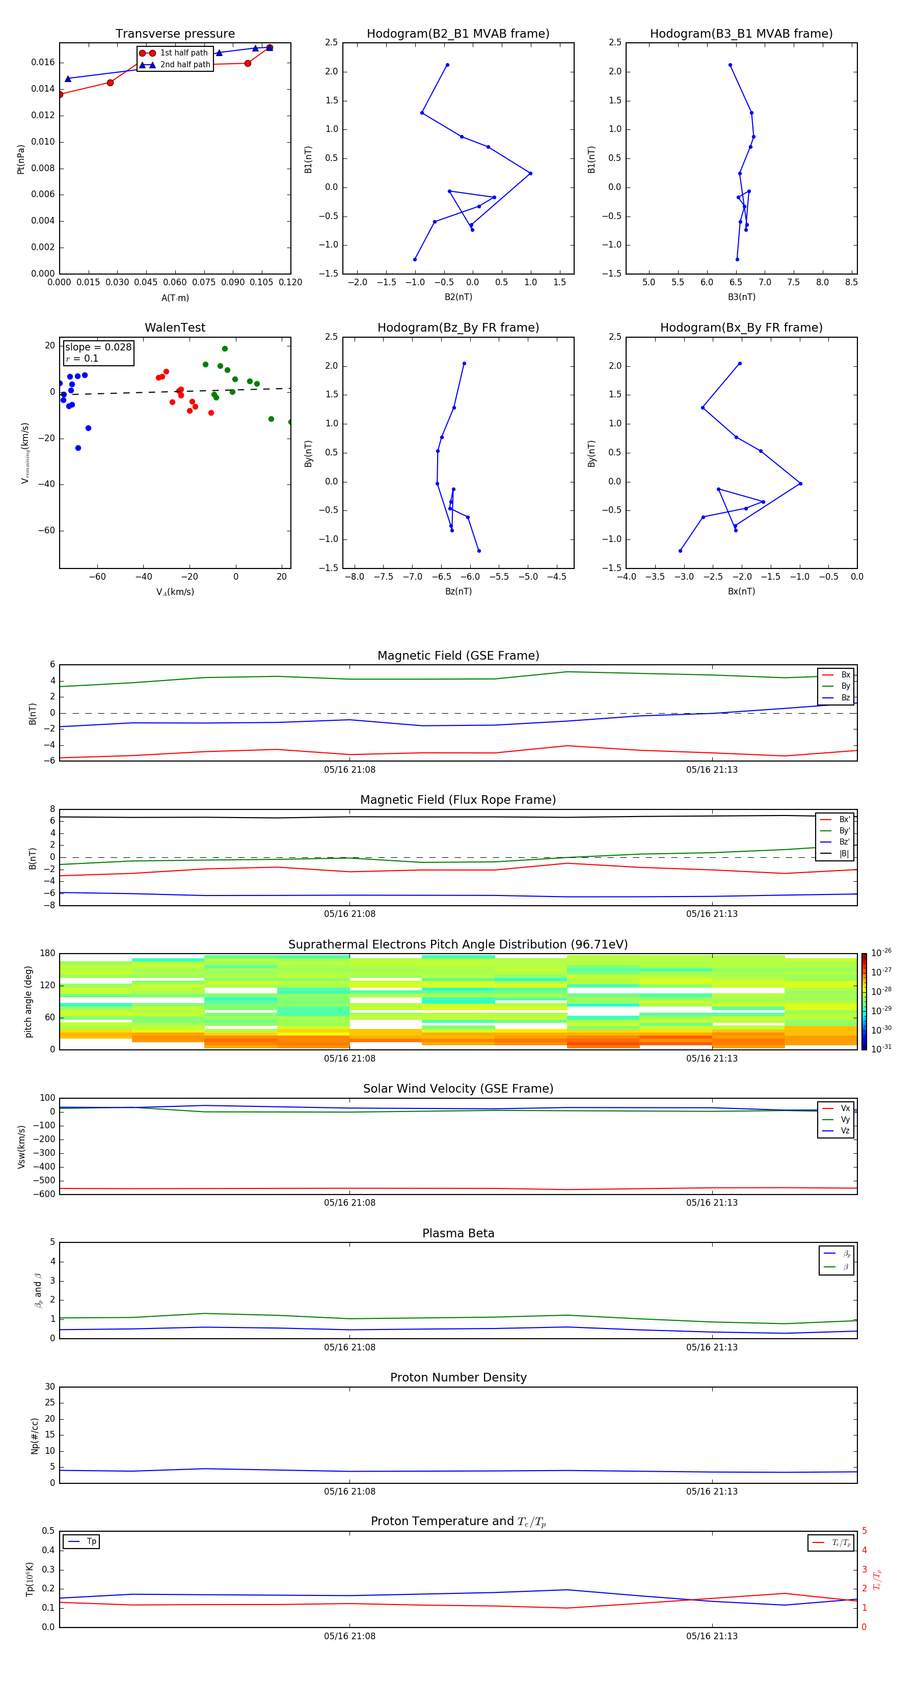
Task: Click the "Proton Number Density" title
Action: click(458, 1377)
